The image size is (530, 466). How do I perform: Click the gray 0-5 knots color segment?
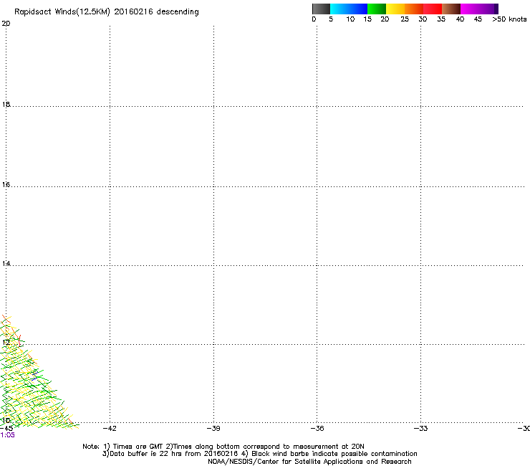321,9
